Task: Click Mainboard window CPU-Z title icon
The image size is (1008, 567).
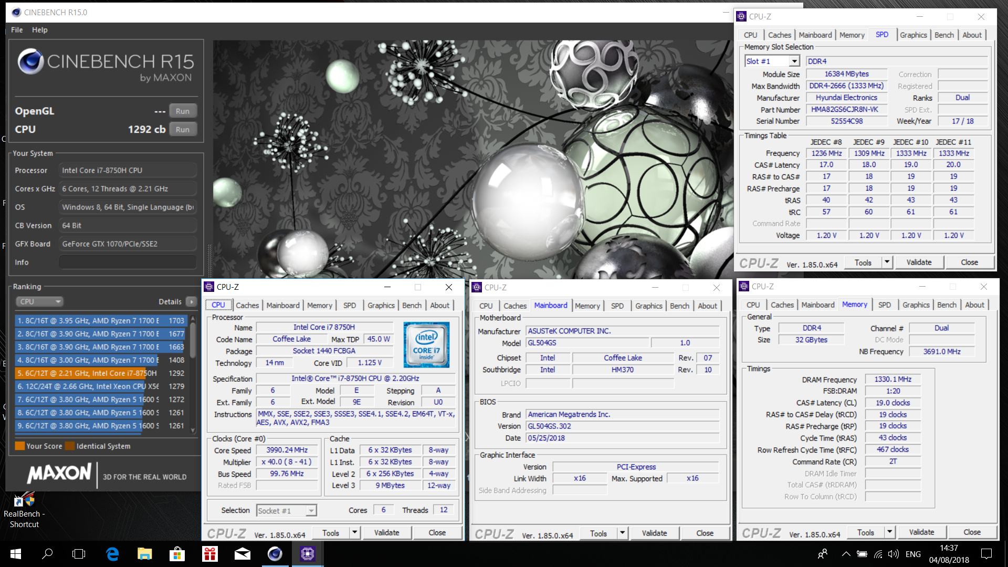Action: [x=477, y=287]
